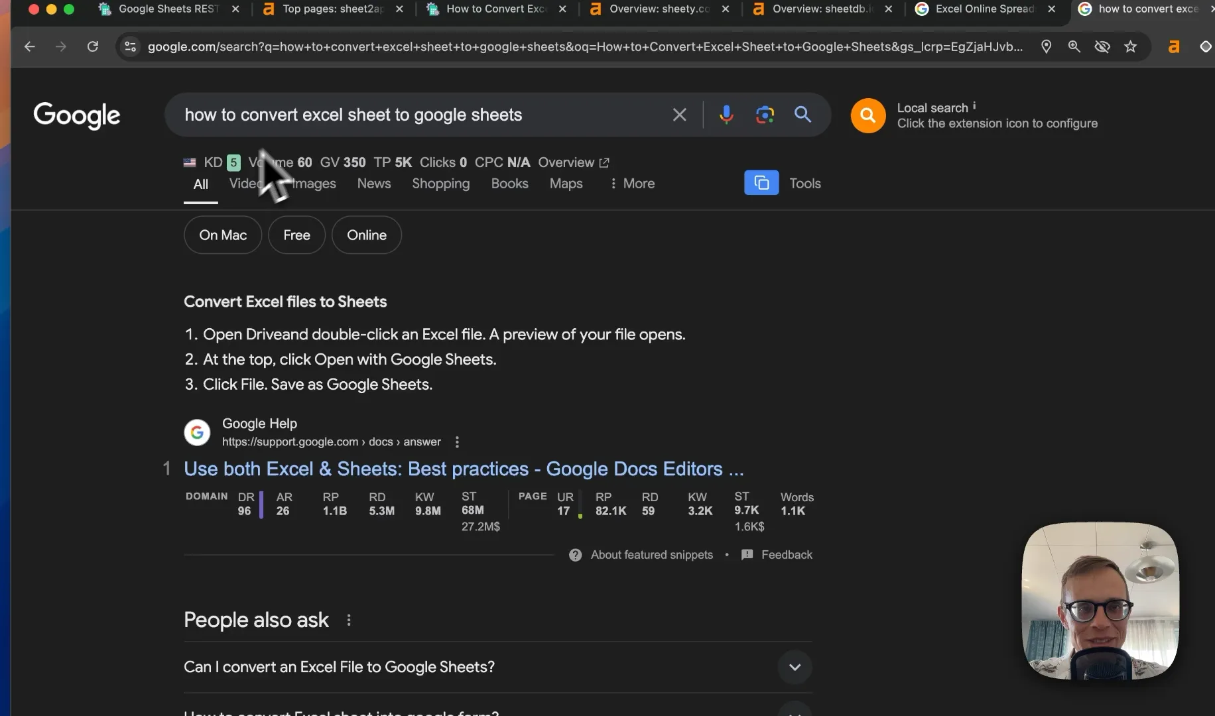Open the More search categories dropdown
The width and height of the screenshot is (1215, 716).
[x=632, y=184]
